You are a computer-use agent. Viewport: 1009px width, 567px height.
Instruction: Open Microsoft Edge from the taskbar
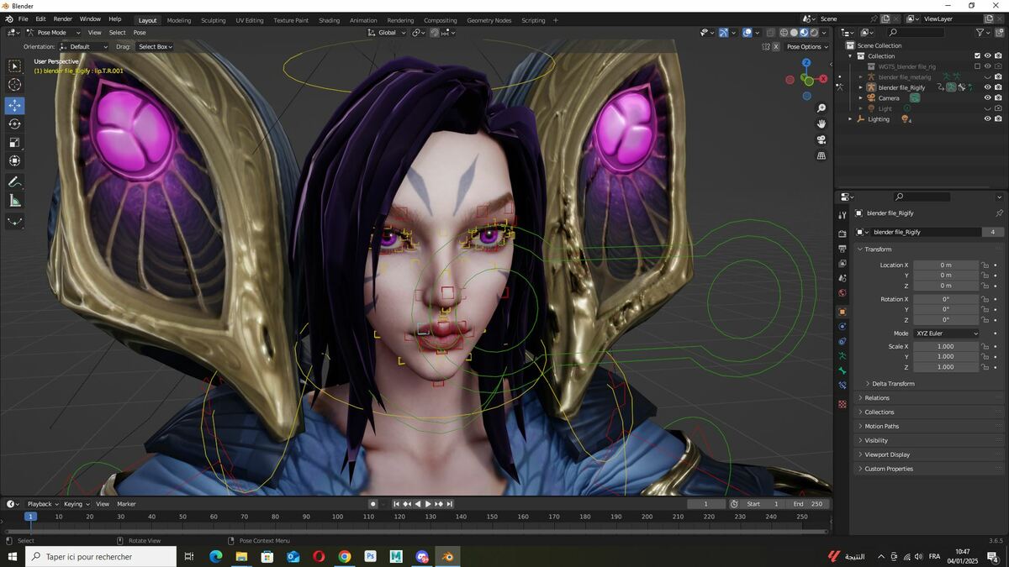tap(214, 556)
